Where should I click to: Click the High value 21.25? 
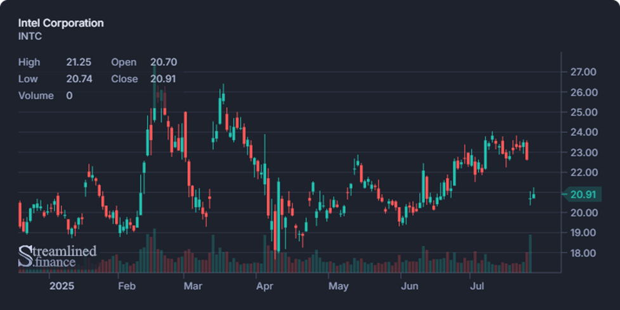click(x=79, y=62)
